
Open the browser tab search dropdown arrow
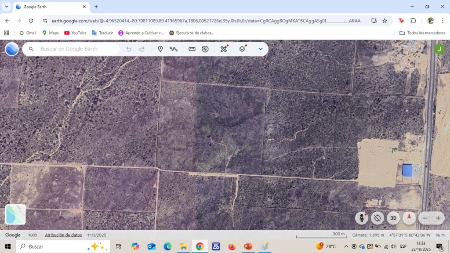[7, 7]
